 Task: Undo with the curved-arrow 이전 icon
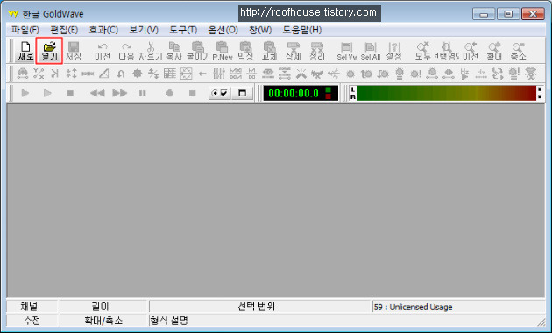(103, 52)
